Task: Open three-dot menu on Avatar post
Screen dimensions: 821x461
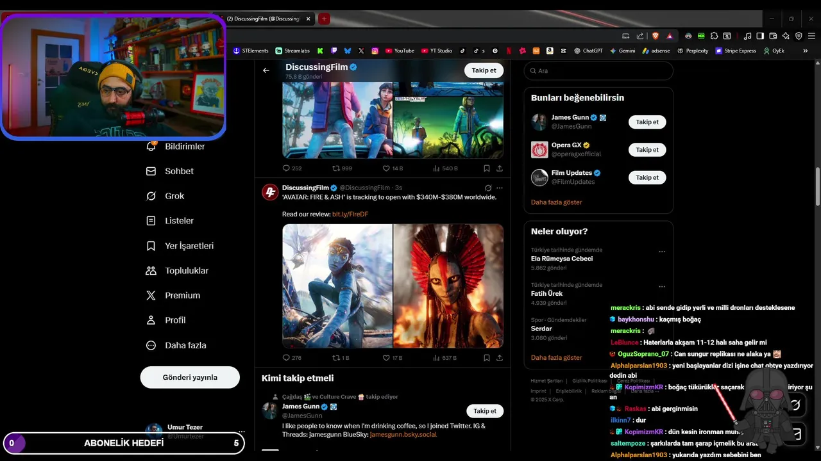Action: (500, 188)
